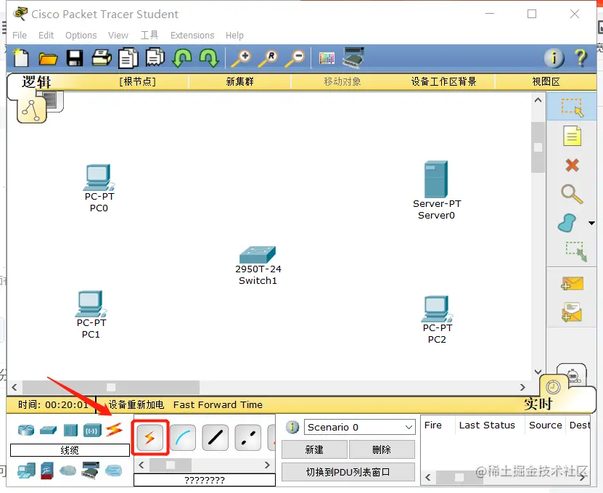This screenshot has width=603, height=493.
Task: Pick the copper straight-through cable
Action: pos(216,438)
